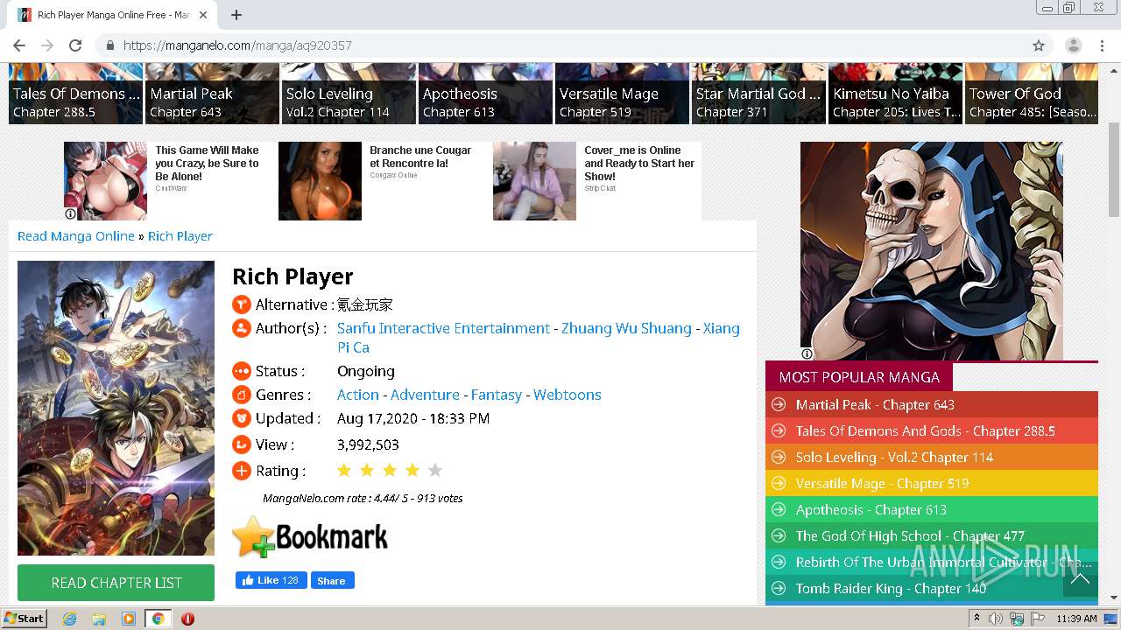Open Martial Peak Chapter 643 top thumbnail

point(212,94)
